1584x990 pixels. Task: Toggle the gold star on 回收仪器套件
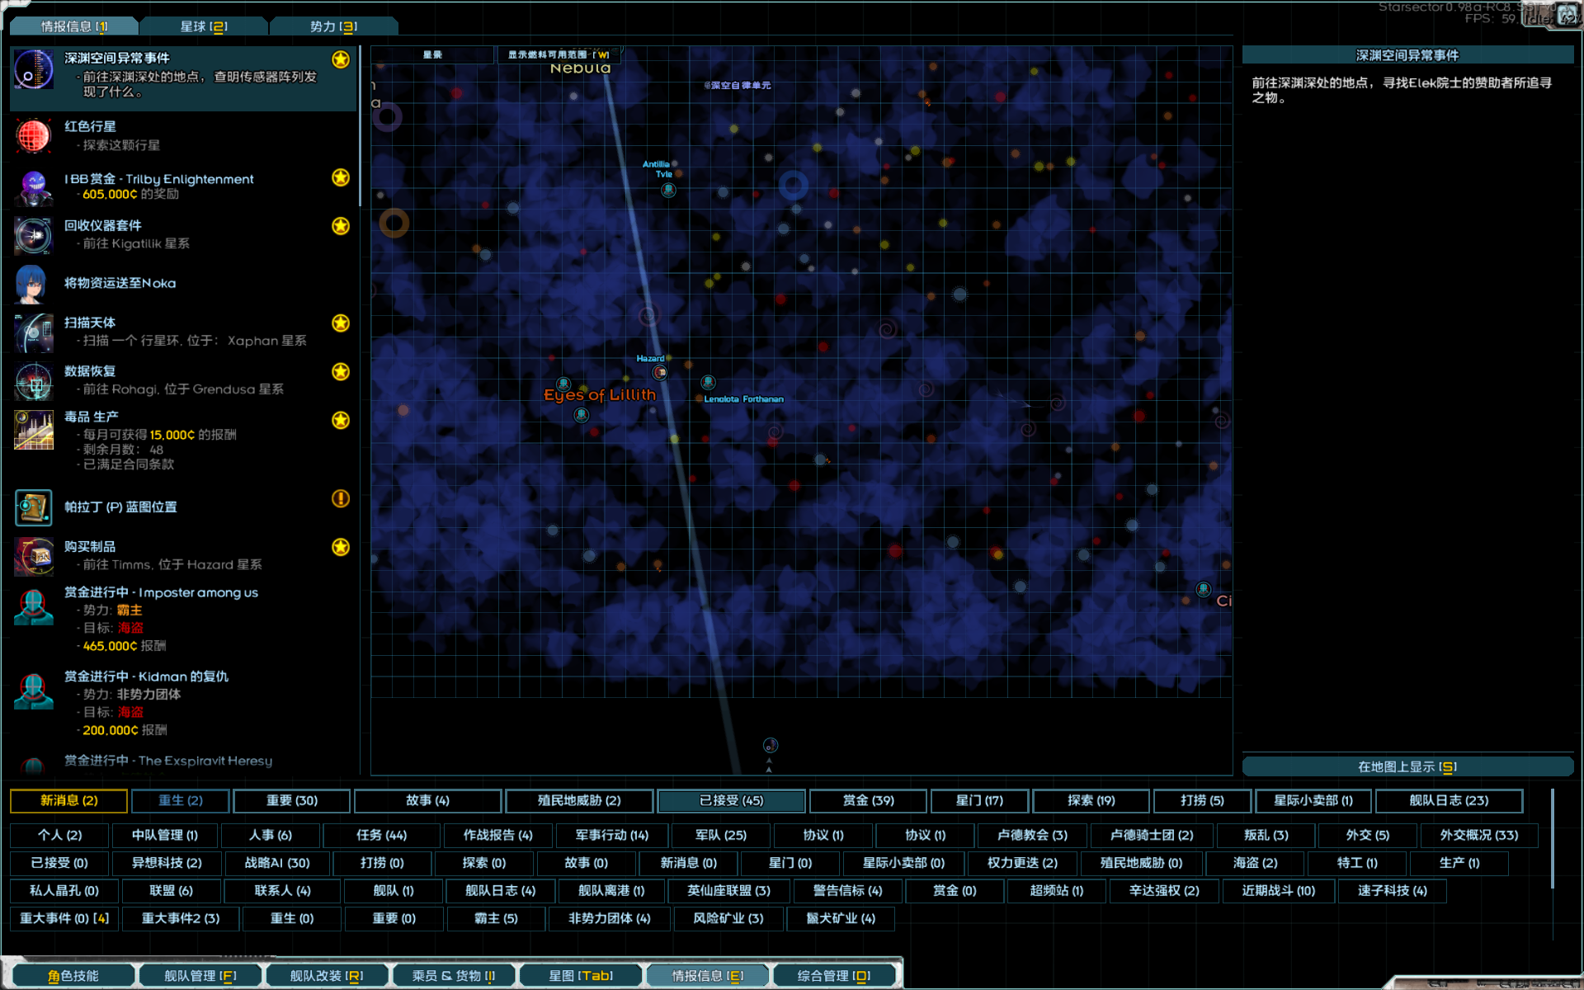click(x=341, y=226)
